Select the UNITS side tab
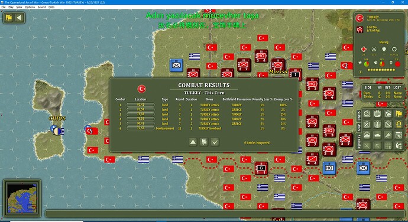Viewport: 408px width, 222px height. pos(359,115)
